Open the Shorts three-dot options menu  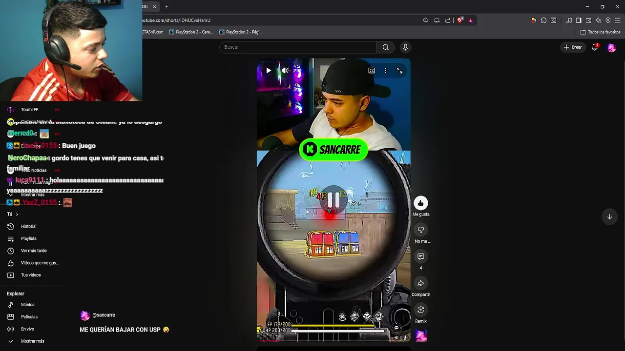(x=386, y=71)
